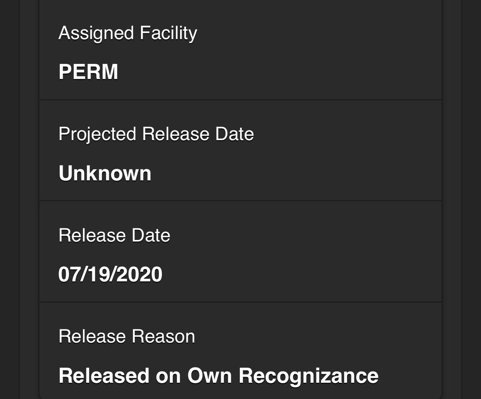
Task: Select the 07/19/2020 release date value
Action: (110, 274)
